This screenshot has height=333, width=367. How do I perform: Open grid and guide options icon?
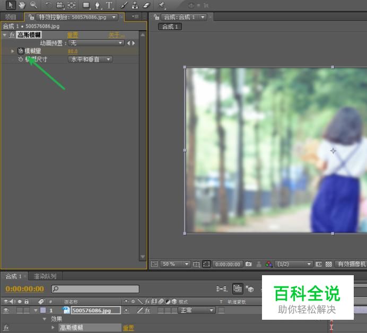click(x=196, y=265)
